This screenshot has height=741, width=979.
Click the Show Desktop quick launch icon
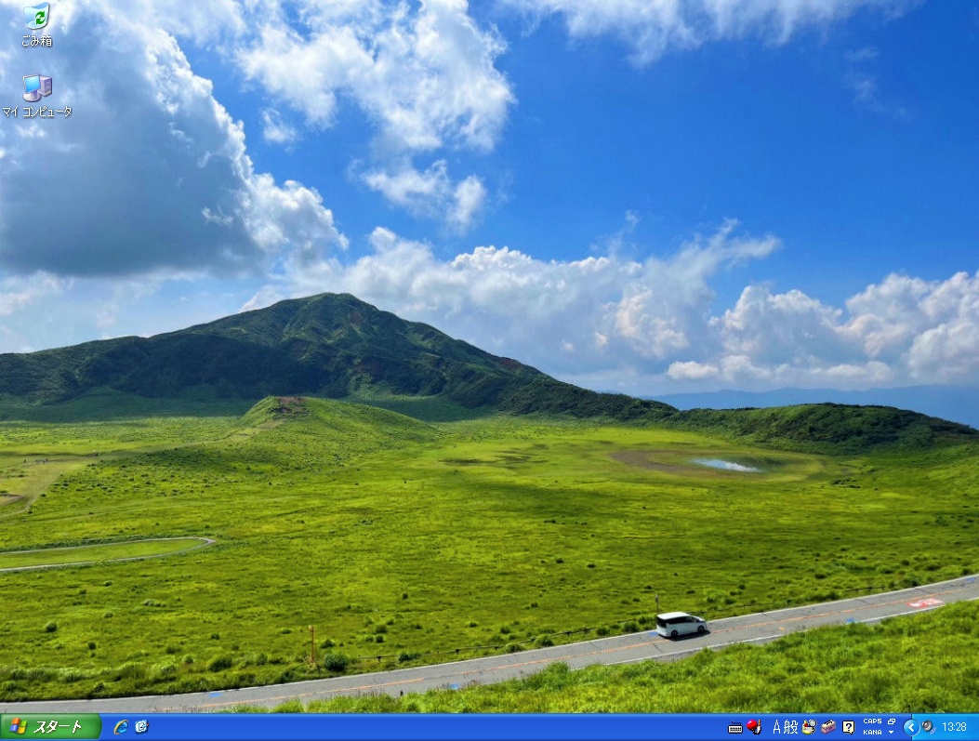coord(141,727)
